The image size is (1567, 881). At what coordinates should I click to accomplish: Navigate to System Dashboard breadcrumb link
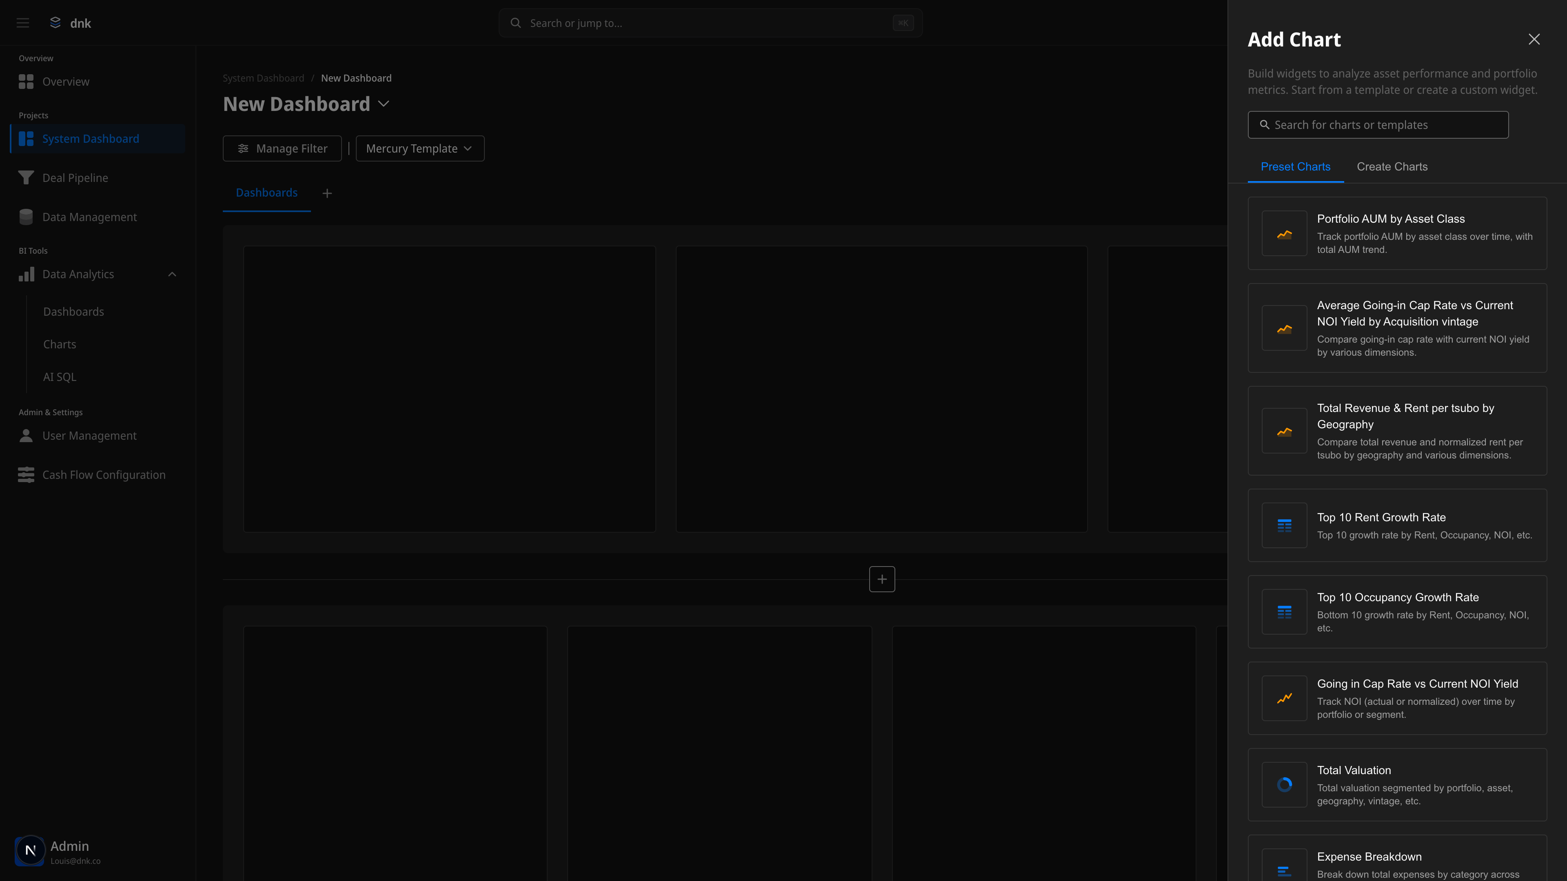coord(263,78)
